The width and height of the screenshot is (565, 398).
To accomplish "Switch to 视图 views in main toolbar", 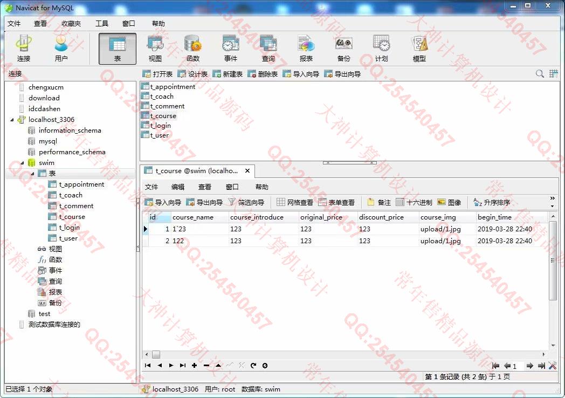I will (x=155, y=49).
